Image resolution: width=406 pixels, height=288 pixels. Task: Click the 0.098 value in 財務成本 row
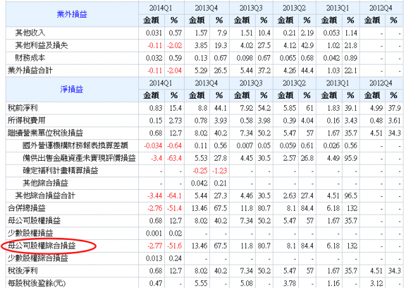coord(245,58)
